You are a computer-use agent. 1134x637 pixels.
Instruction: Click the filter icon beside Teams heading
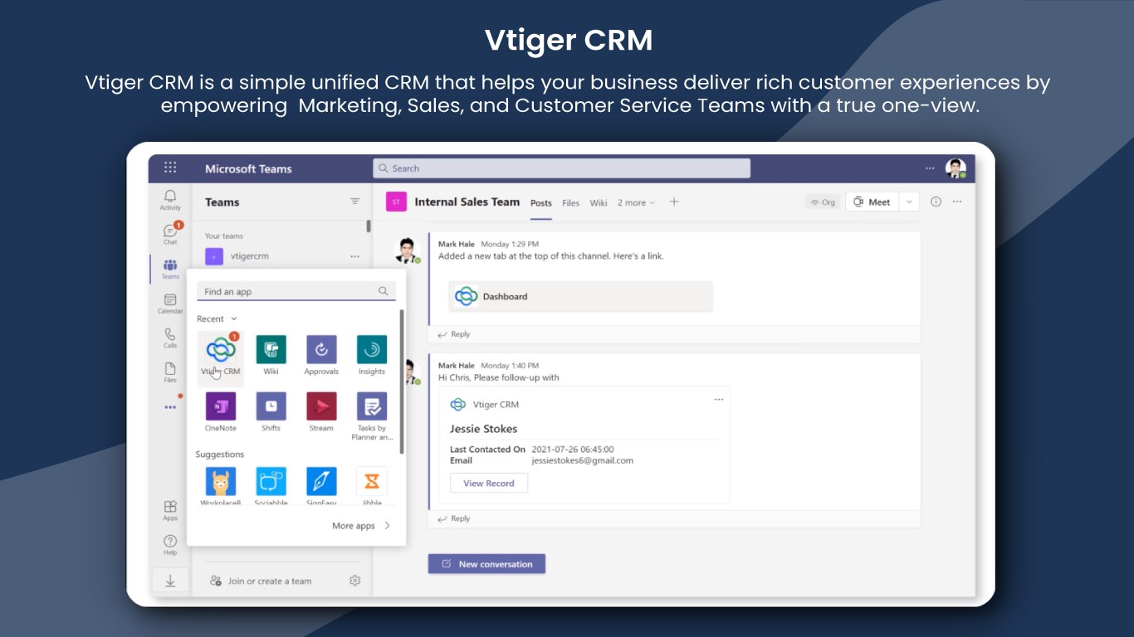click(x=355, y=202)
